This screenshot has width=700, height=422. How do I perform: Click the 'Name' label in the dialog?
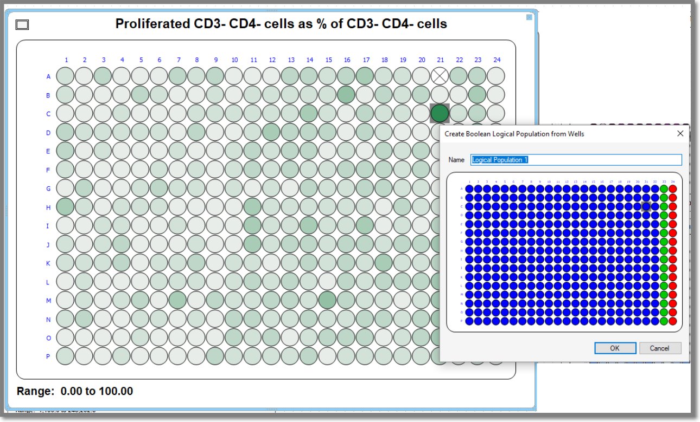(x=456, y=160)
